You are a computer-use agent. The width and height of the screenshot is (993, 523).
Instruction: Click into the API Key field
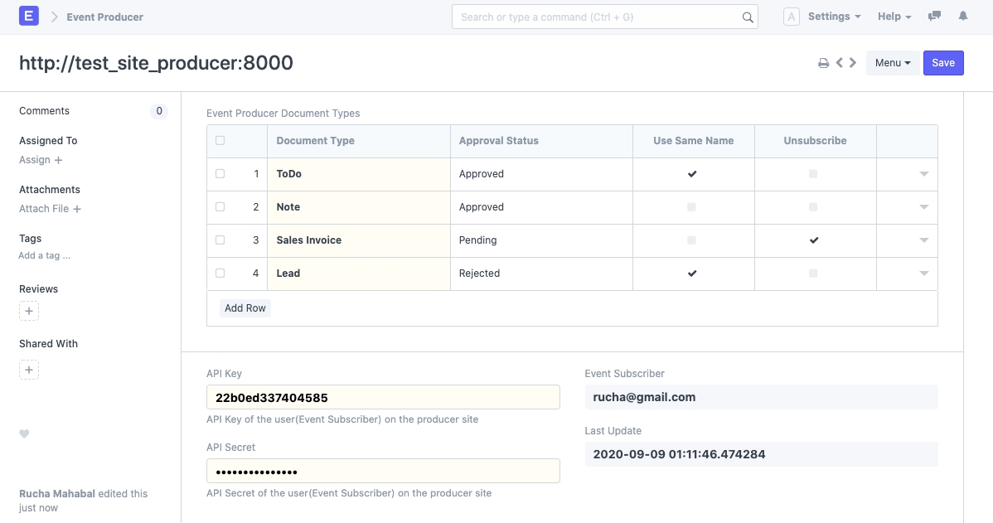383,398
